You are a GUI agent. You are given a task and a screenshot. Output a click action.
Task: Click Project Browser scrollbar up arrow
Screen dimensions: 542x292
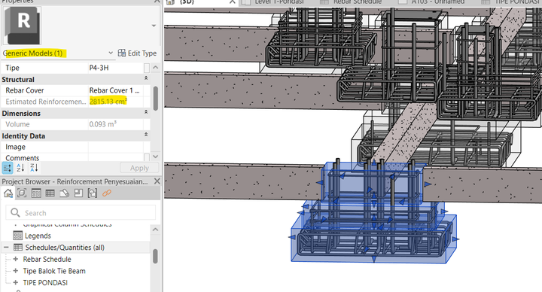point(156,230)
